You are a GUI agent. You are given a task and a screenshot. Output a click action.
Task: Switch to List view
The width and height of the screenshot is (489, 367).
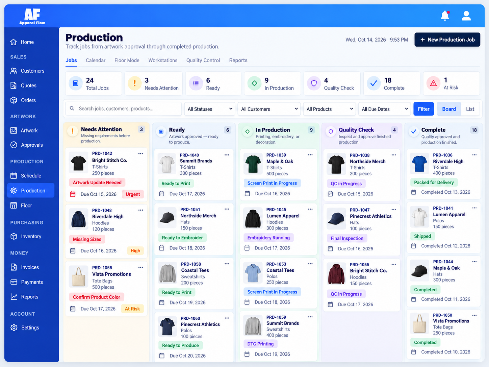[470, 109]
